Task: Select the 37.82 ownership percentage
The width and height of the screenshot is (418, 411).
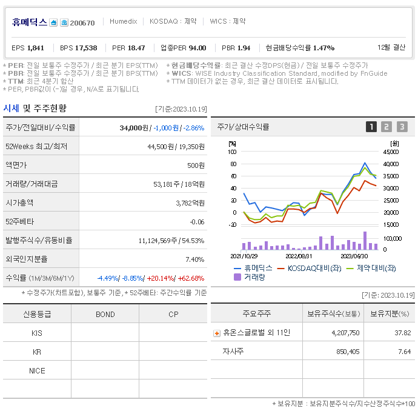Action: tap(403, 333)
